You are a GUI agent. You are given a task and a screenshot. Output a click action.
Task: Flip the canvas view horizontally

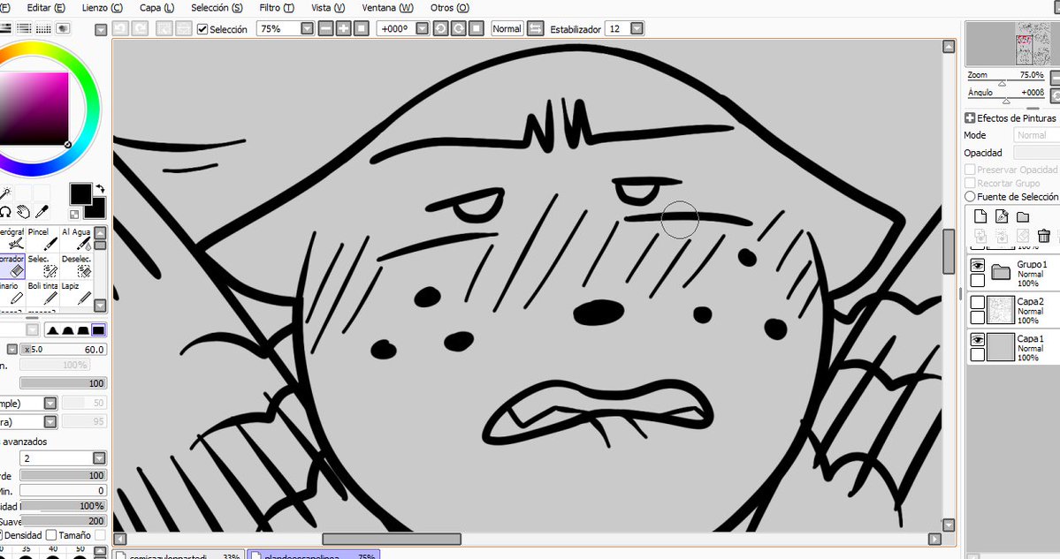[x=535, y=28]
